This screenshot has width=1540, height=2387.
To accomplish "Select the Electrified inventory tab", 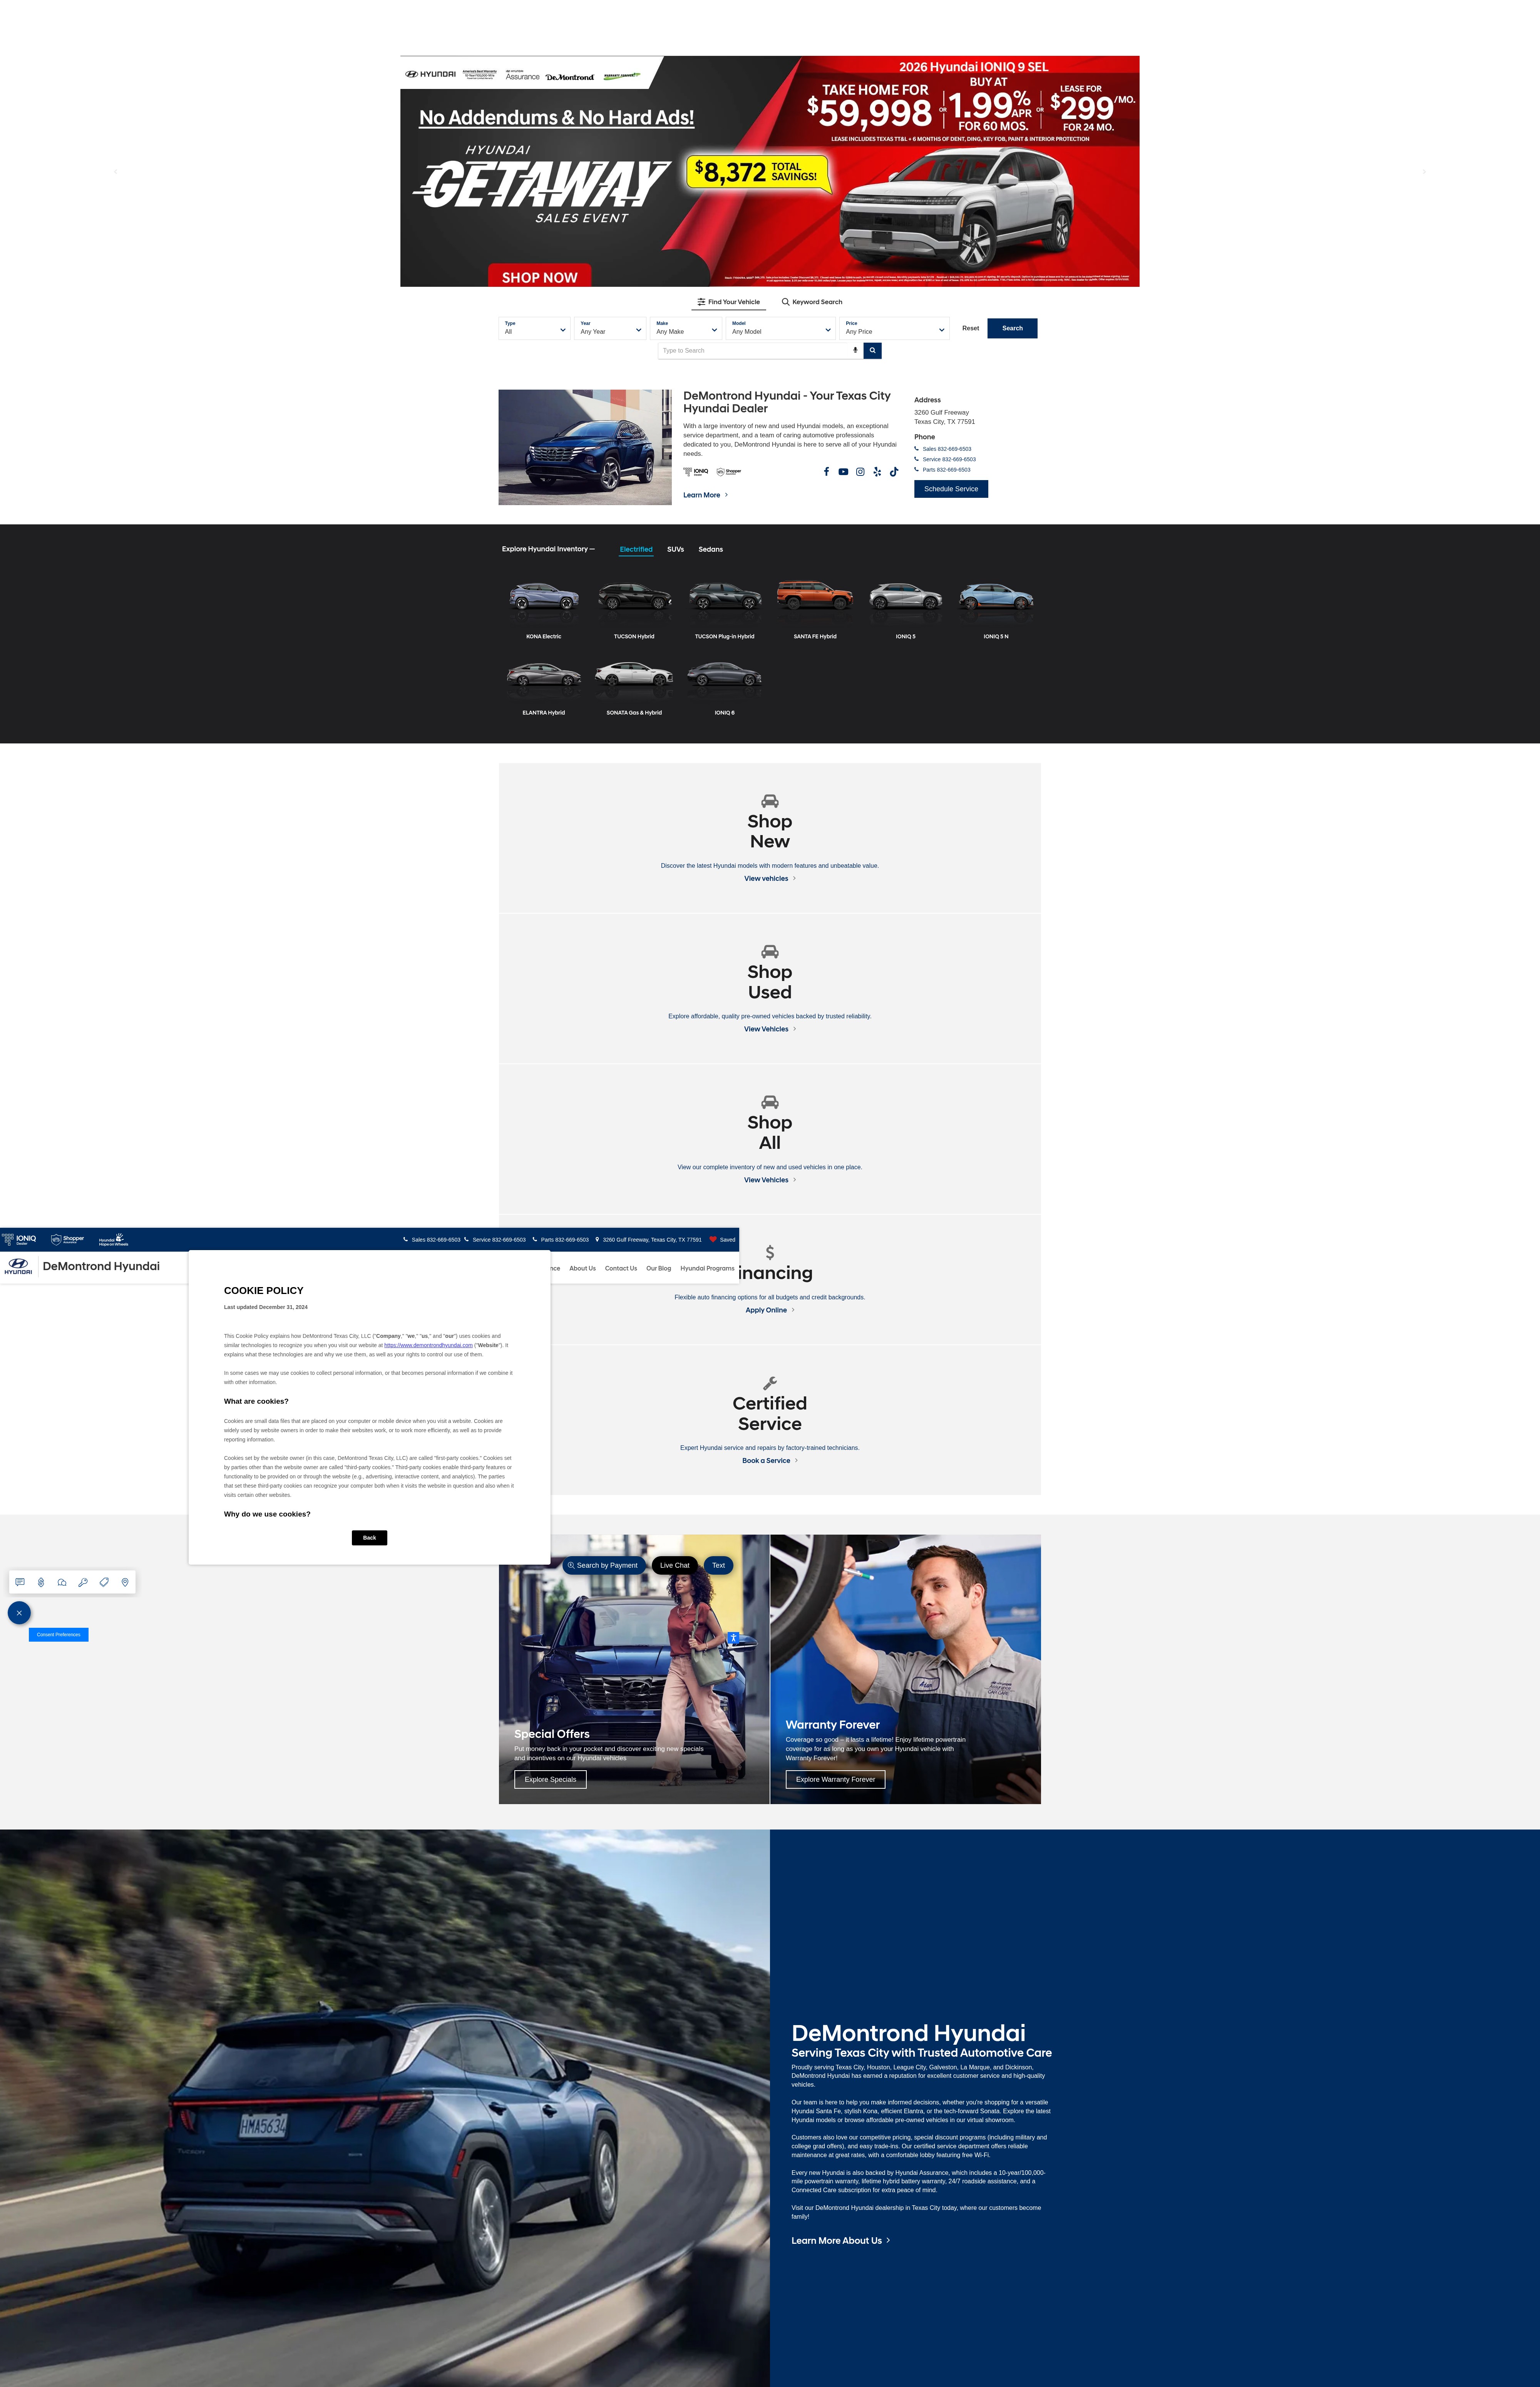I will tap(636, 549).
